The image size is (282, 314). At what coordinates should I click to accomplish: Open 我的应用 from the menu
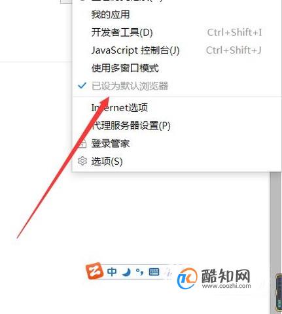click(x=177, y=14)
